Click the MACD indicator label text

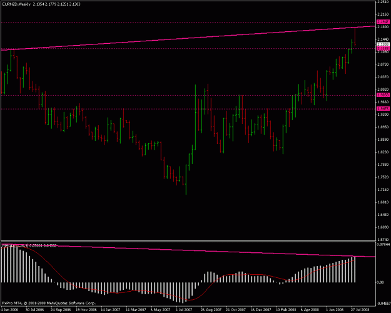[x=29, y=245]
